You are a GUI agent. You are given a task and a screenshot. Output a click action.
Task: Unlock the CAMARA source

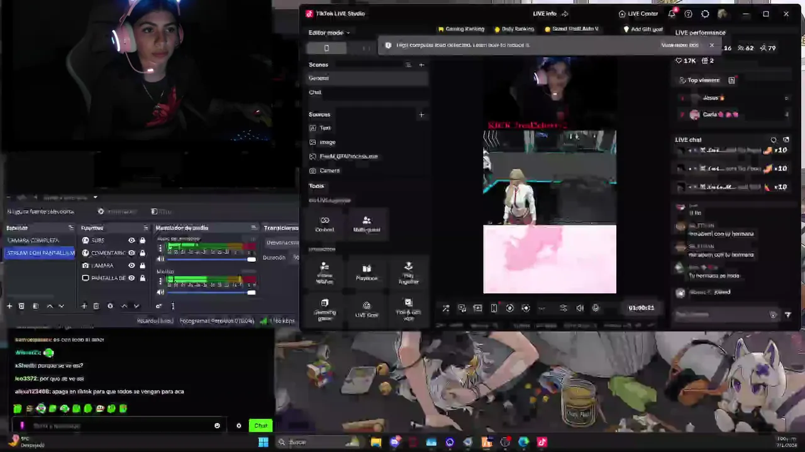[x=142, y=266]
